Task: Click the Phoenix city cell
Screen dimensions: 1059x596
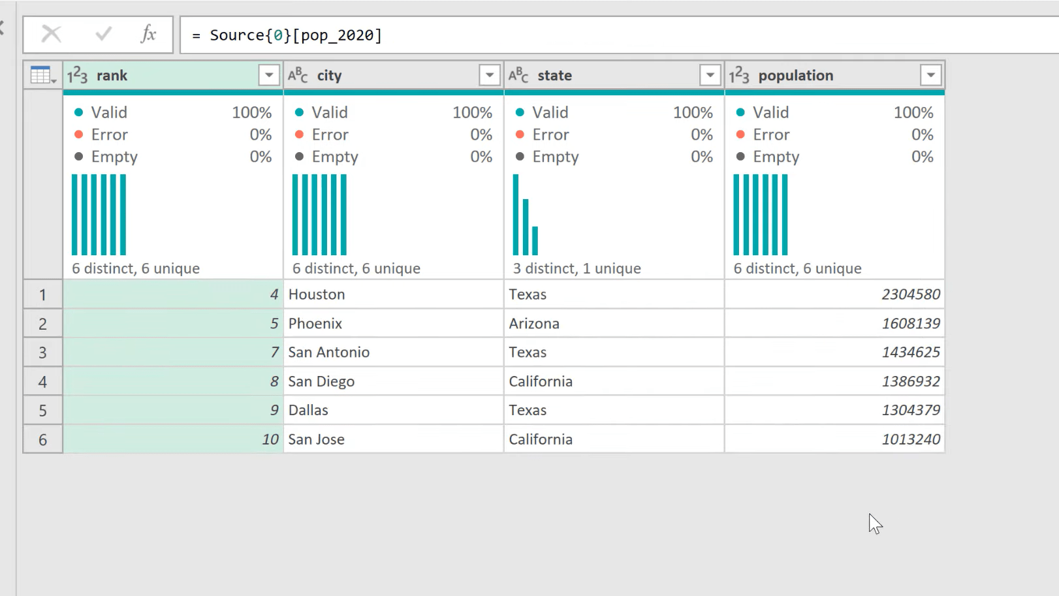Action: [x=394, y=323]
